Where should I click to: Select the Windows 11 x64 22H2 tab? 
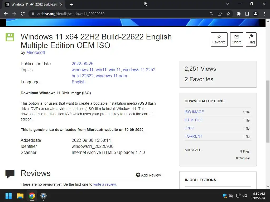click(x=34, y=4)
